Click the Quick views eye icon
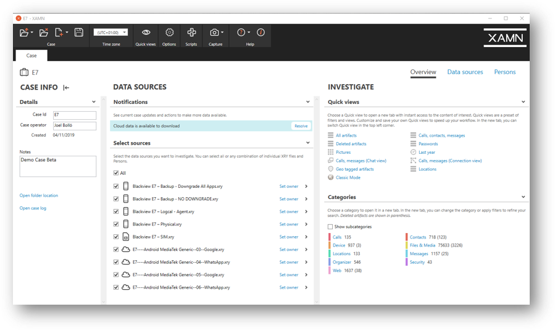This screenshot has width=555, height=330. pos(146,33)
